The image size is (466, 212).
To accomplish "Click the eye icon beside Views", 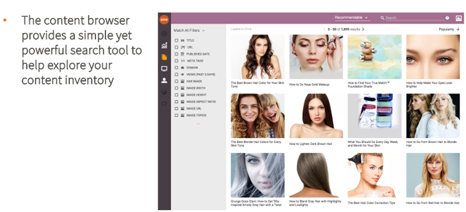I will click(x=182, y=74).
